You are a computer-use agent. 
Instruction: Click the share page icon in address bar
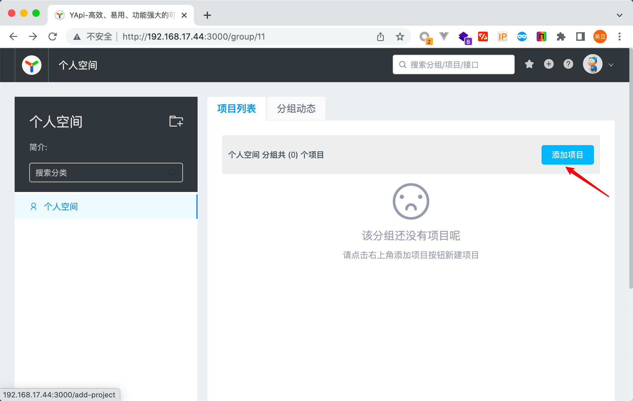(380, 37)
